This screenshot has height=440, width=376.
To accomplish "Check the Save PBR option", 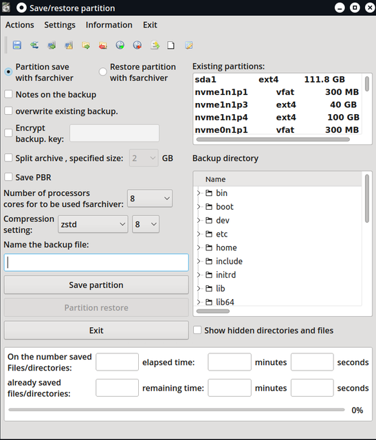I will pyautogui.click(x=8, y=177).
